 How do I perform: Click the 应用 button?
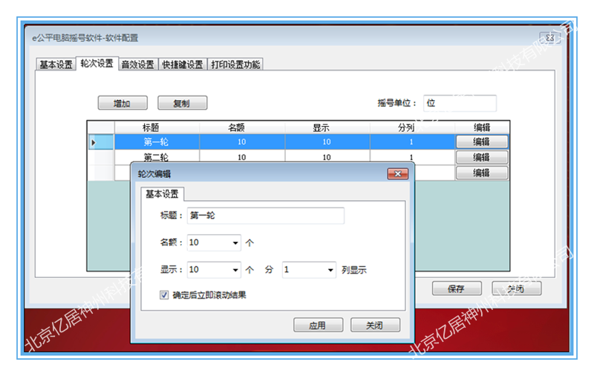tap(318, 325)
